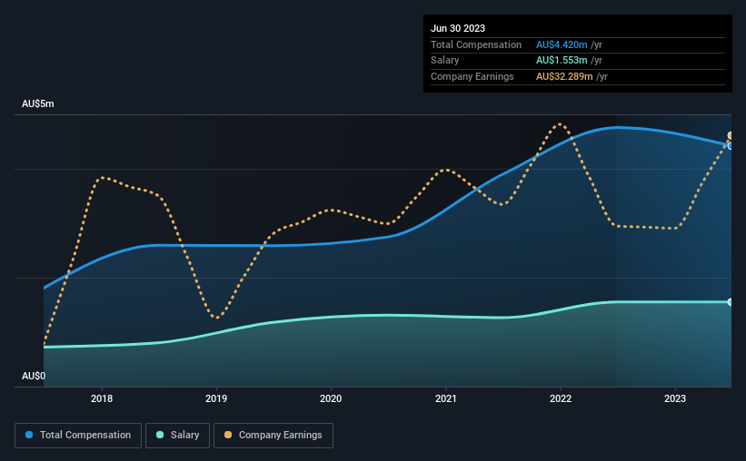Click the 2018 x-axis label
Screen dimensions: 746x461
click(x=102, y=398)
